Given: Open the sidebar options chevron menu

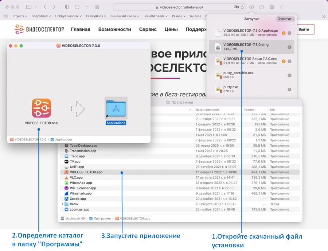Looking at the screenshot, I should pos(36,7).
